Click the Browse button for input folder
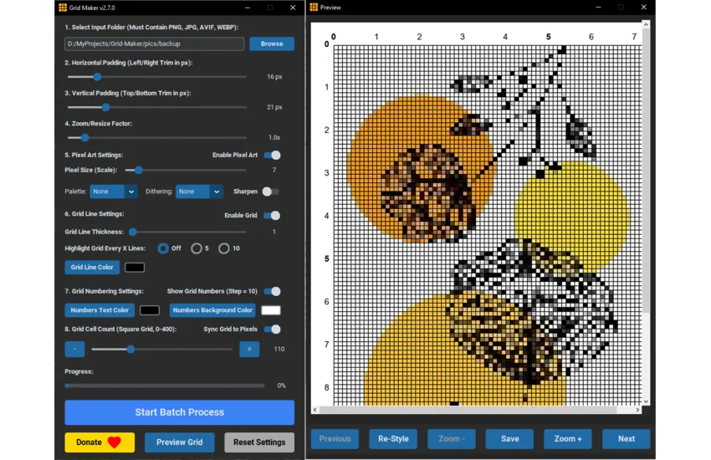The image size is (711, 460). (x=271, y=43)
